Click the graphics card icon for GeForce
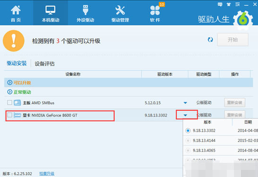Screen dimensions: 258x177 pos(17,115)
